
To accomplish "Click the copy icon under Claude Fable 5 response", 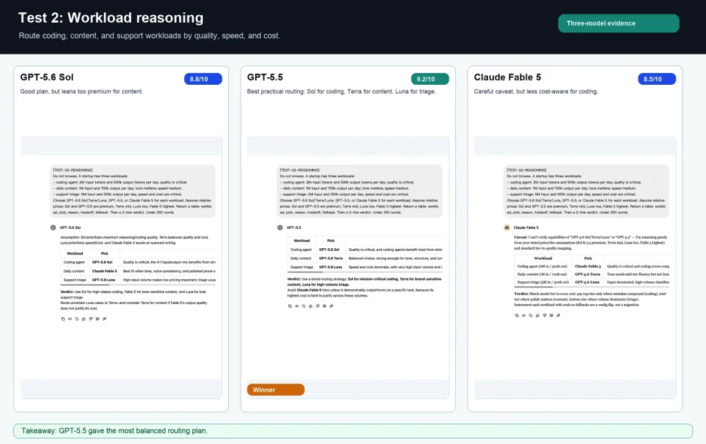I will (x=516, y=316).
